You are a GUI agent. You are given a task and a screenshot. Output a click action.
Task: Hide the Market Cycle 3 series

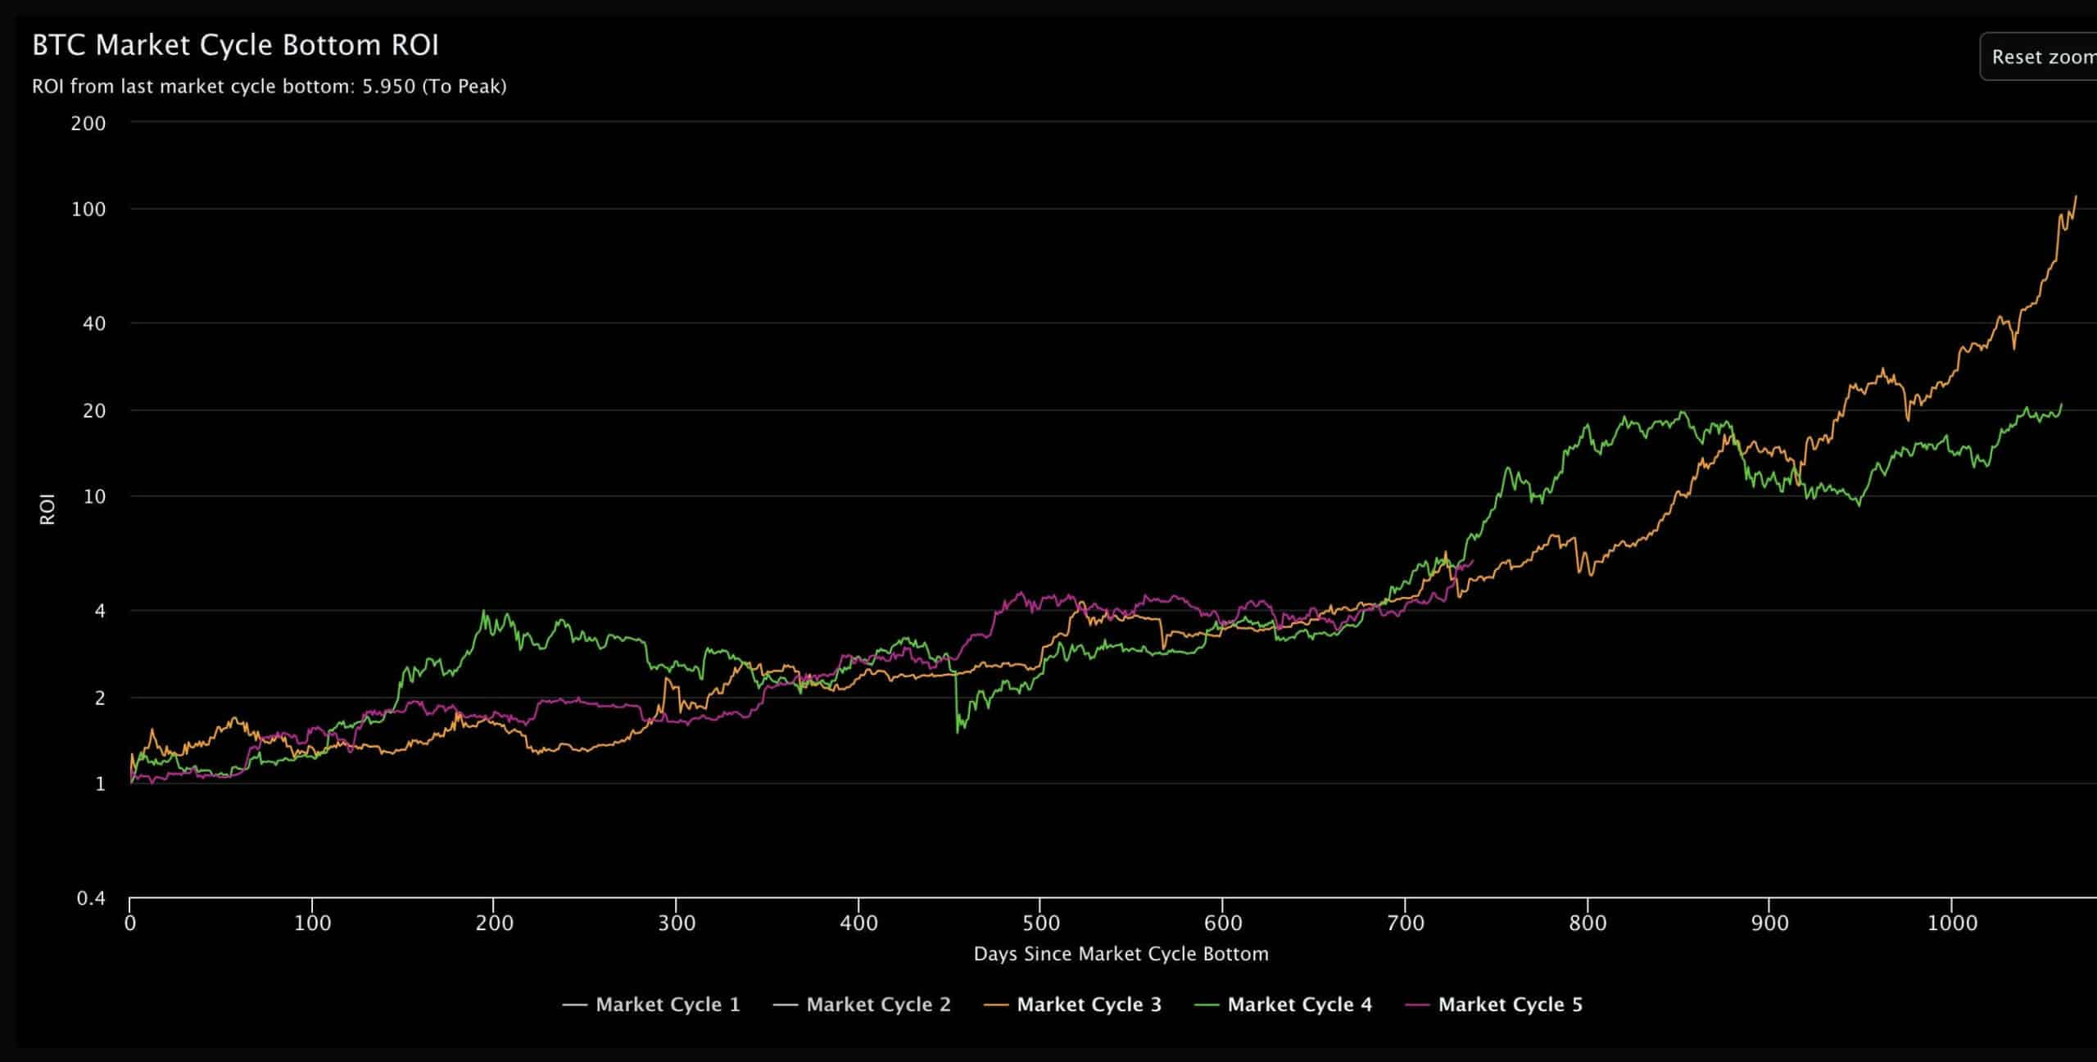coord(1072,1005)
